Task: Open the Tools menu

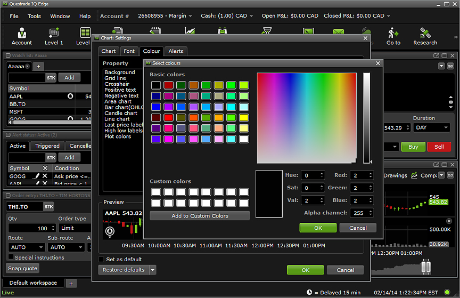Action: tap(34, 16)
